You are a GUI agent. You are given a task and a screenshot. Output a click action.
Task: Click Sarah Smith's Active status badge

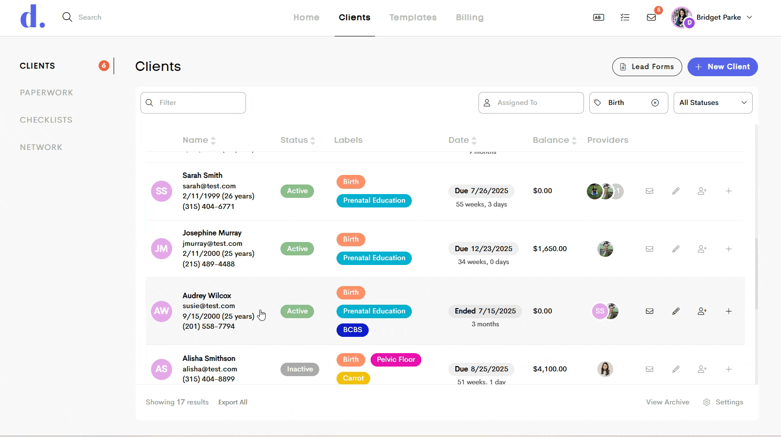(297, 191)
